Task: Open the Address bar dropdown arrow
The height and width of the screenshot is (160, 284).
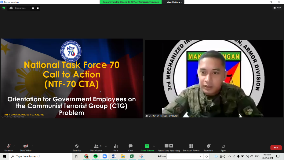Action: (x=201, y=156)
